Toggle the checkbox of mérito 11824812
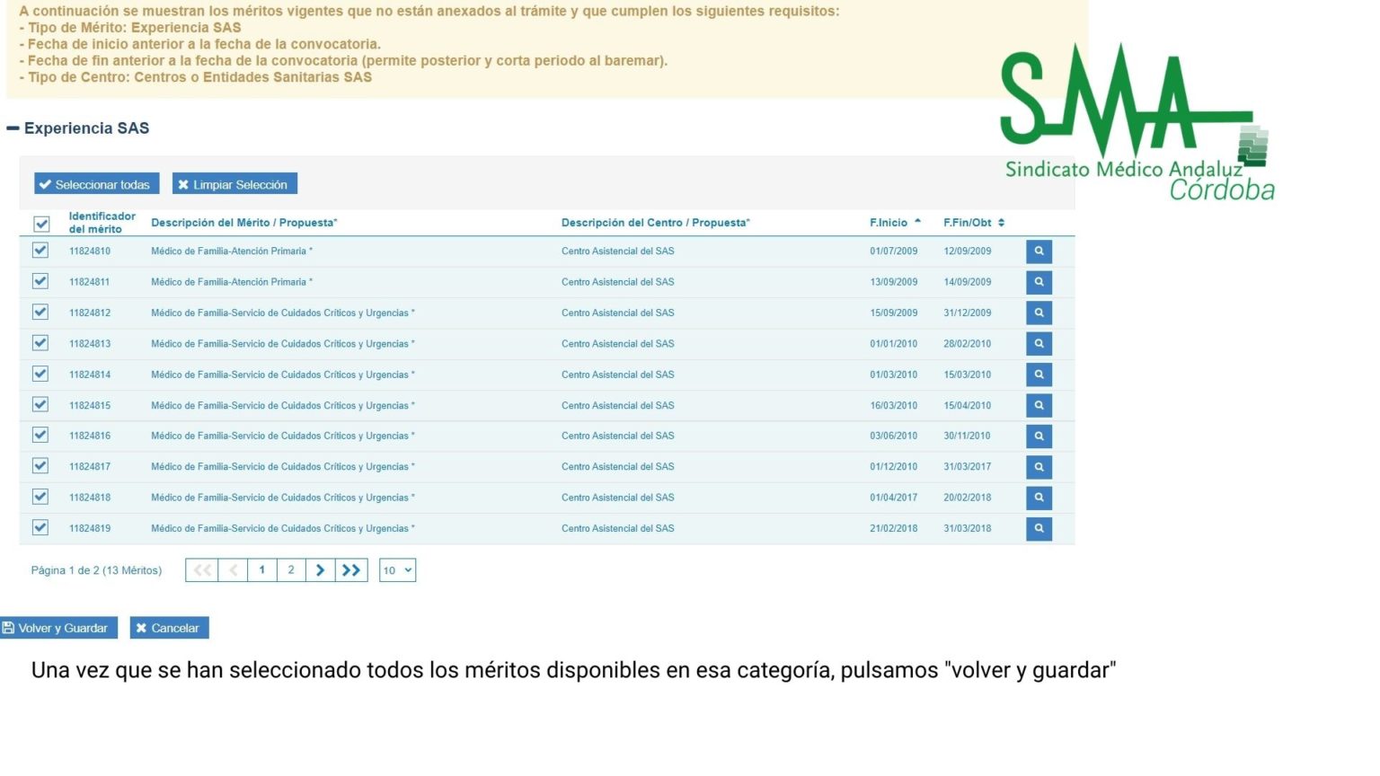This screenshot has height=776, width=1380. point(40,313)
